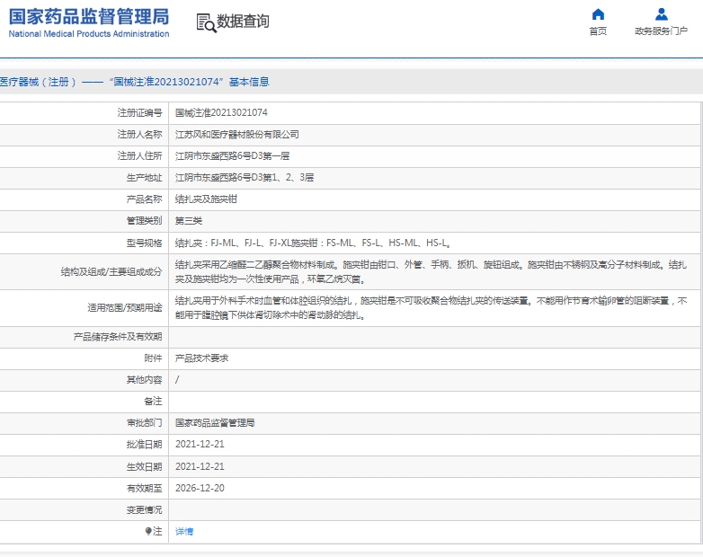The width and height of the screenshot is (703, 557).
Task: Click the 备注 row label
Action: tap(153, 401)
